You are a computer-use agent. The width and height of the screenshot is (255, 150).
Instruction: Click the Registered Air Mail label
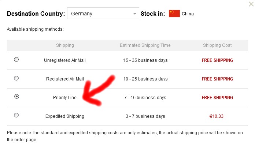tap(65, 79)
